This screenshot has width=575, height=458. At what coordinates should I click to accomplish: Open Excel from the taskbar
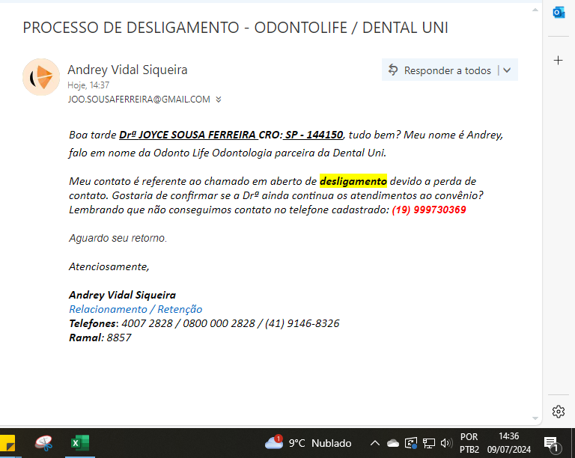[x=80, y=443]
